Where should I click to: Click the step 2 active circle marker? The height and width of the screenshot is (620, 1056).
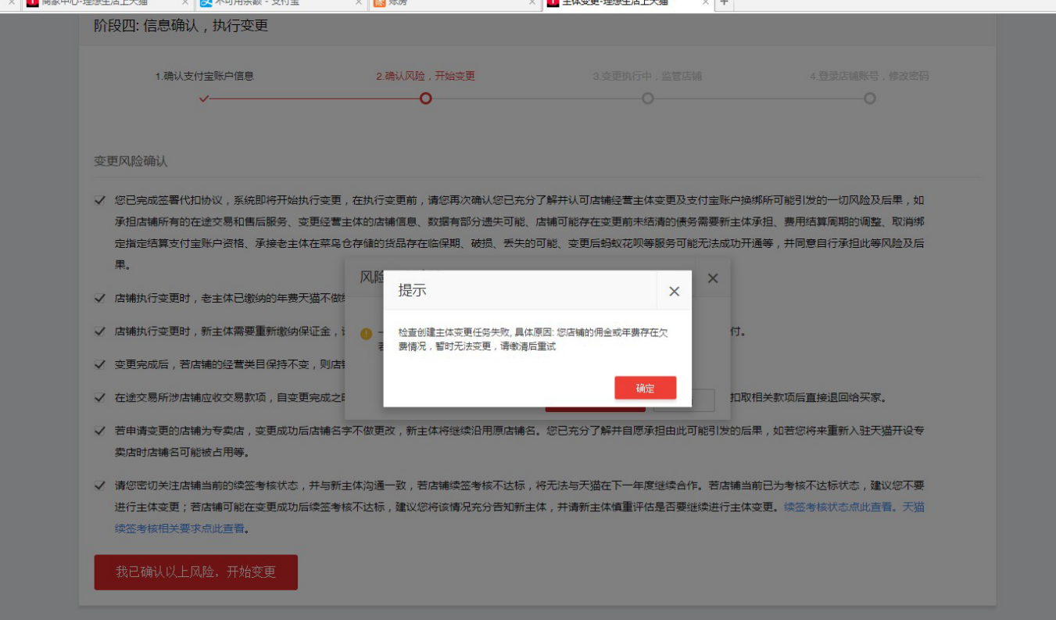tap(425, 99)
